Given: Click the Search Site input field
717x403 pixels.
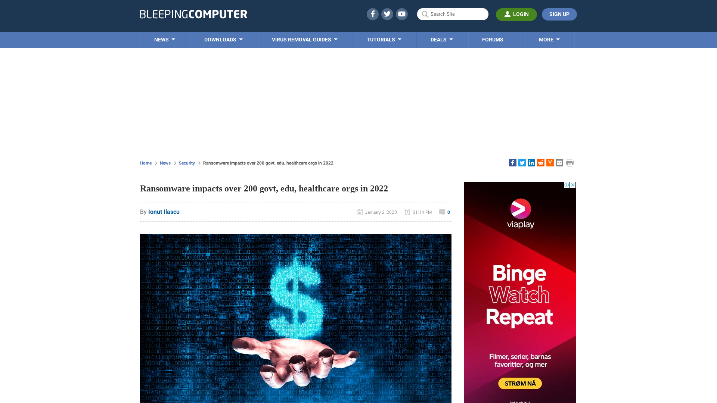Looking at the screenshot, I should [x=452, y=14].
